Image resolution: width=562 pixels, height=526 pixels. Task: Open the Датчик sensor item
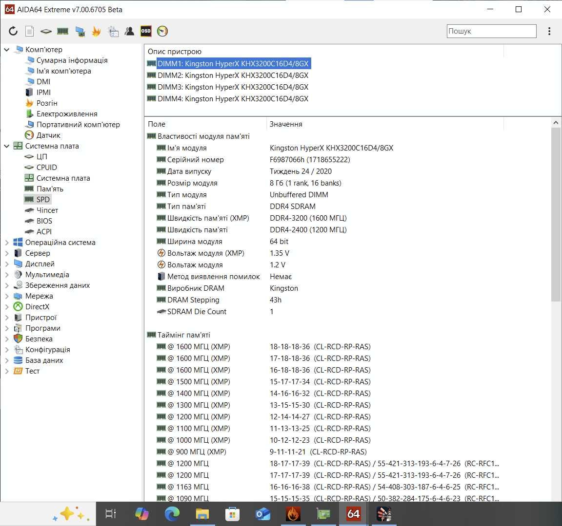(x=48, y=135)
